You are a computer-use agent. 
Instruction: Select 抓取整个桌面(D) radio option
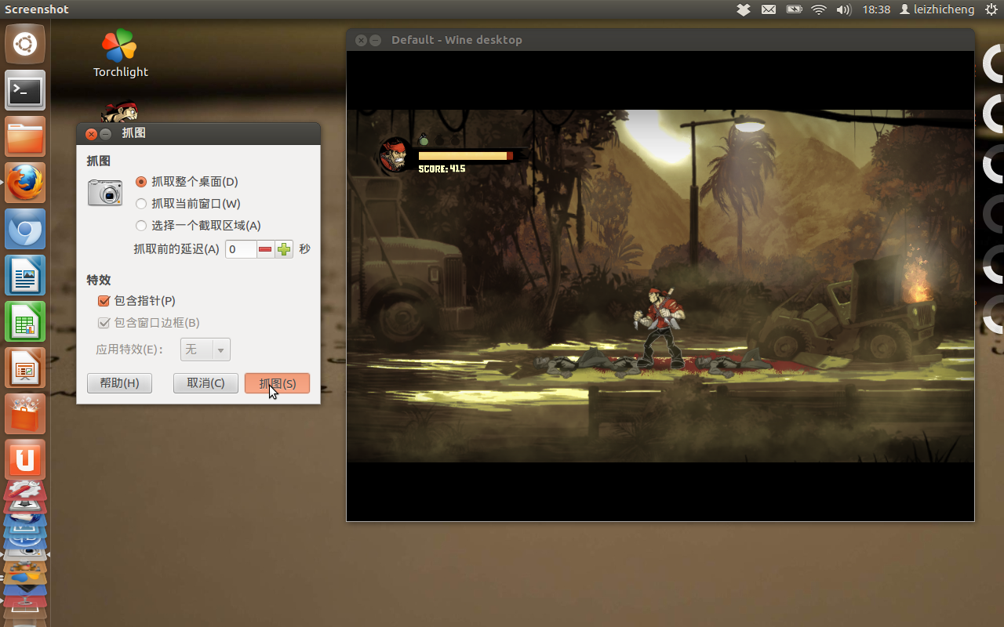coord(187,181)
